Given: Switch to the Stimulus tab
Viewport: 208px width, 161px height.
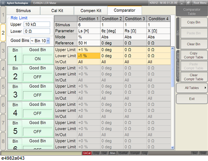Looking at the screenshot, I should 23,11.
